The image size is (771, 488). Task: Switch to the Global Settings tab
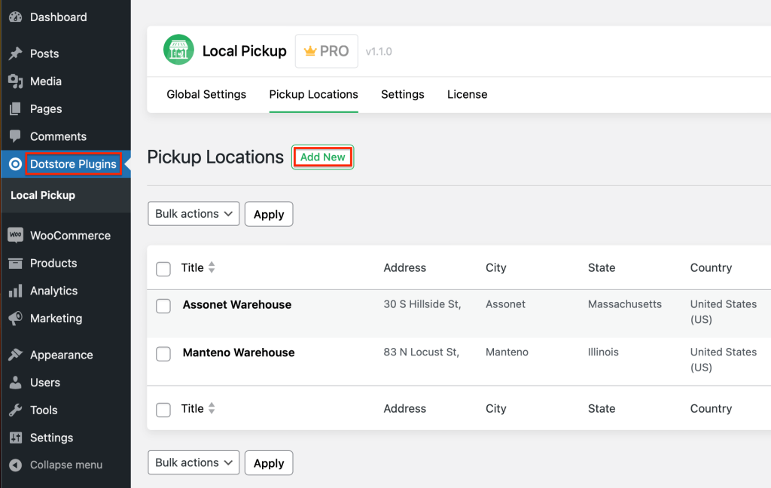(x=206, y=94)
